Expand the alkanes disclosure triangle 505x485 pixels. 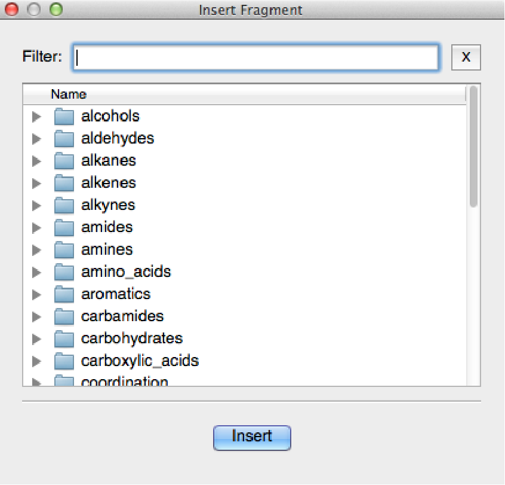pyautogui.click(x=37, y=161)
